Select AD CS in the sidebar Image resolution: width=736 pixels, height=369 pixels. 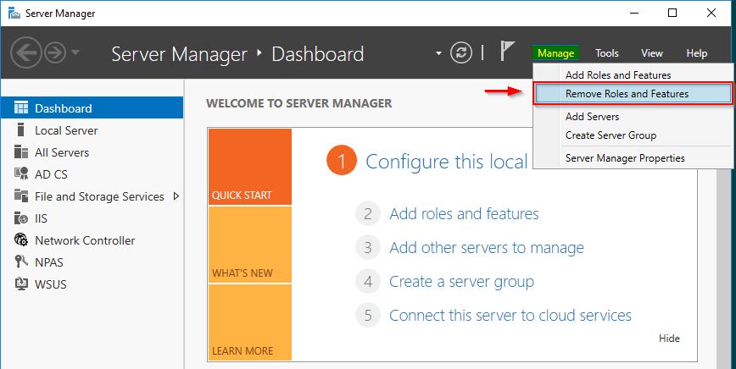click(x=92, y=174)
